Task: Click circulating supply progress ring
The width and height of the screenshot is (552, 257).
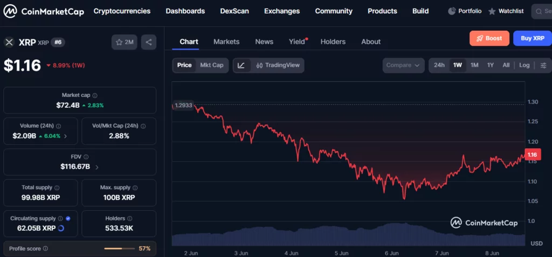Action: point(61,228)
